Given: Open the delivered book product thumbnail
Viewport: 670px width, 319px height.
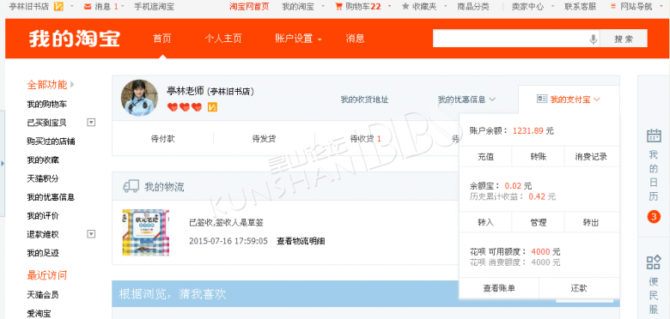Looking at the screenshot, I should 145,232.
